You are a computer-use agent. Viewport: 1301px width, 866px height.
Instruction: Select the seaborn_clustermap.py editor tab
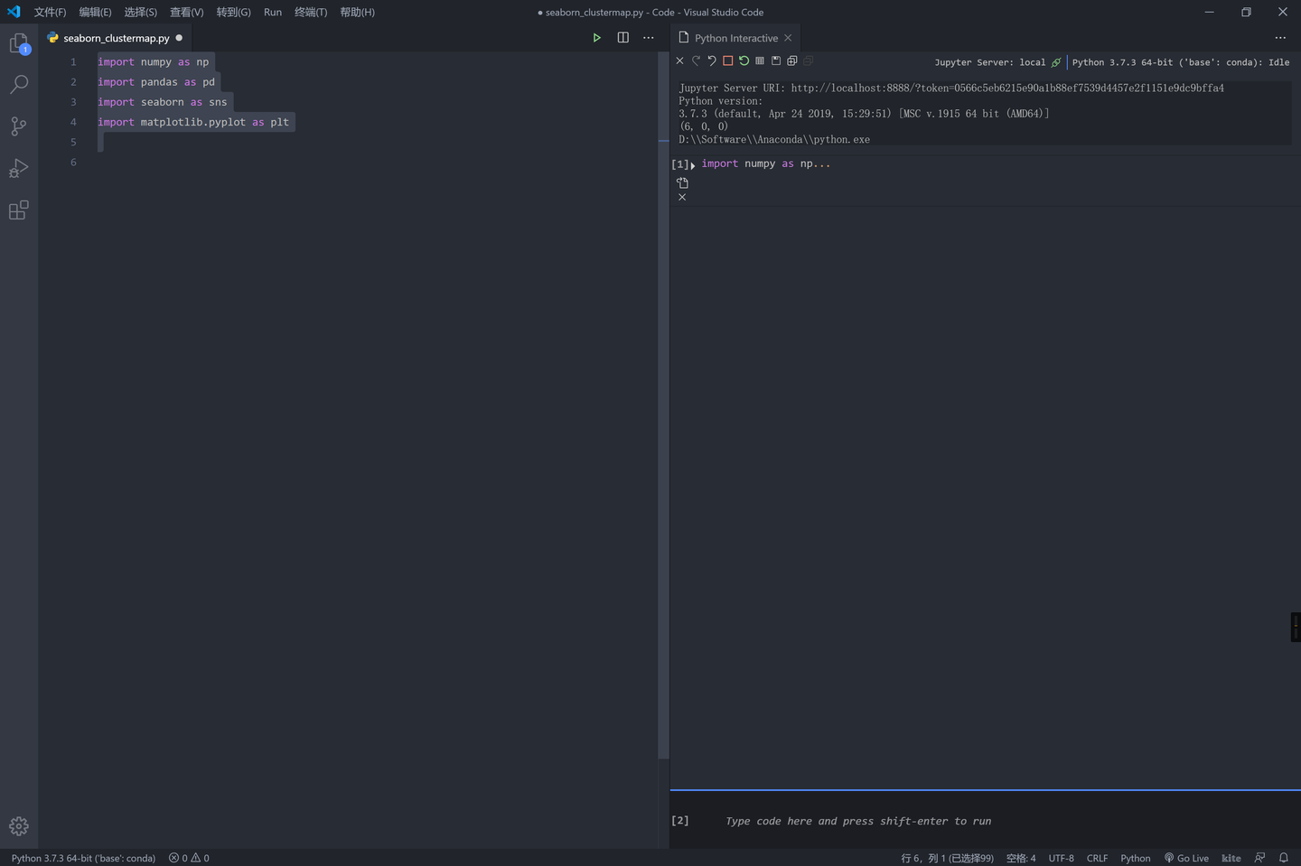[116, 38]
